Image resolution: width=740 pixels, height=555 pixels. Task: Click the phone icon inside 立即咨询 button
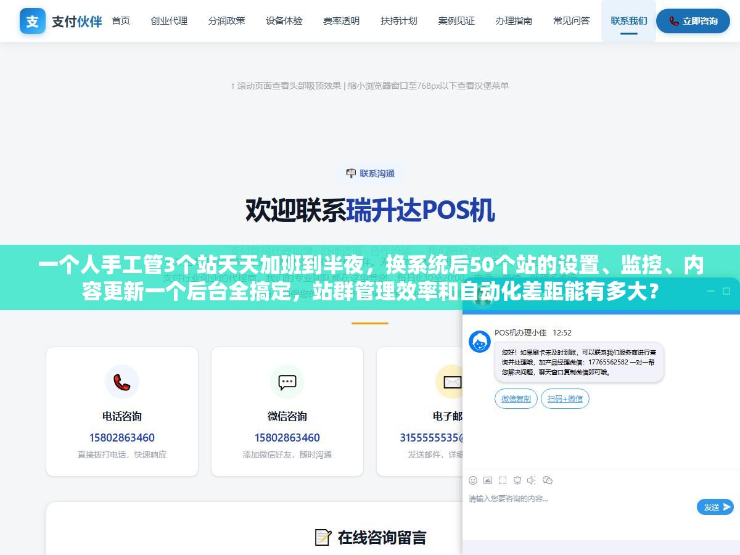(674, 21)
